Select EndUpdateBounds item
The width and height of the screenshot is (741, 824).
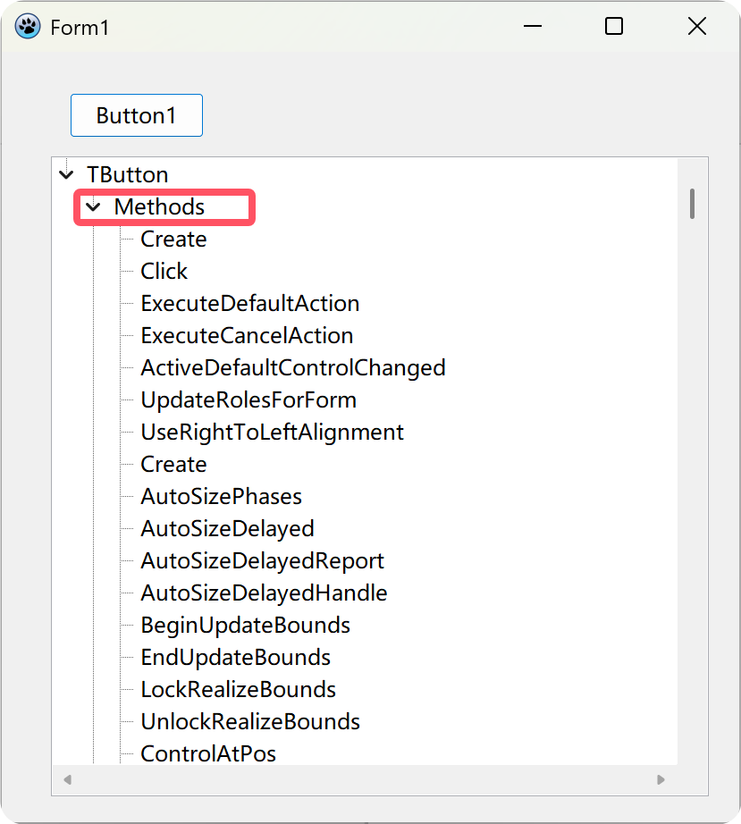235,657
